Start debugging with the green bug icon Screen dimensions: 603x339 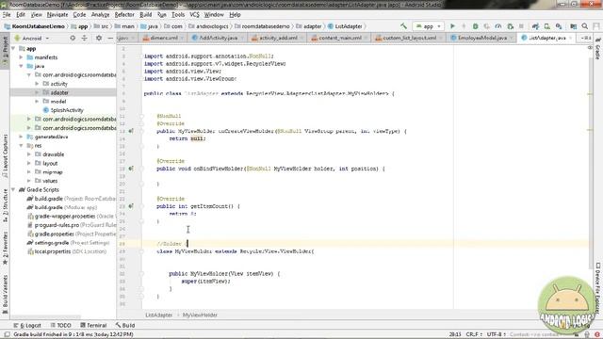(x=475, y=26)
